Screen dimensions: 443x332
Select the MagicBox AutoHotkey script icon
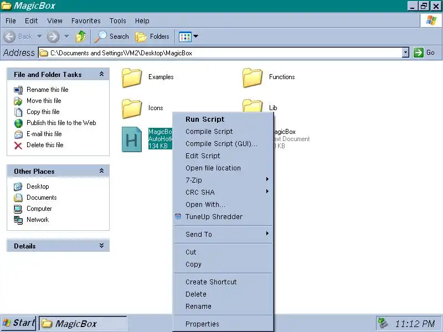(x=132, y=139)
